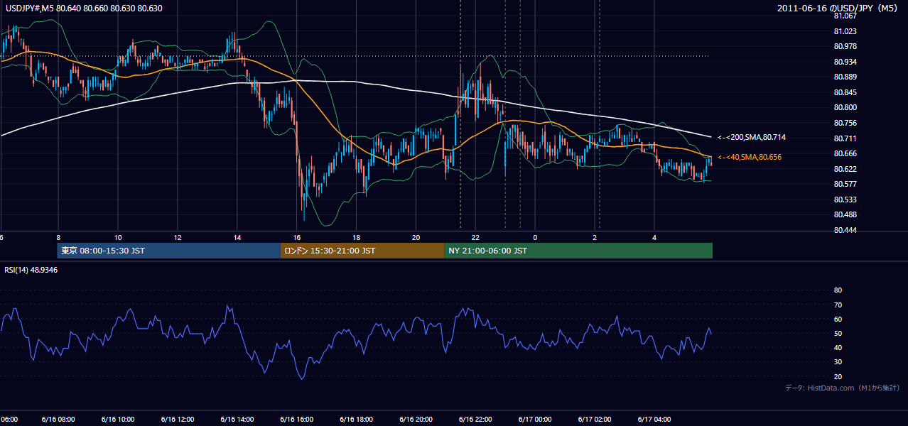Click price level 81.023 on the axis
The height and width of the screenshot is (426, 908).
(845, 31)
